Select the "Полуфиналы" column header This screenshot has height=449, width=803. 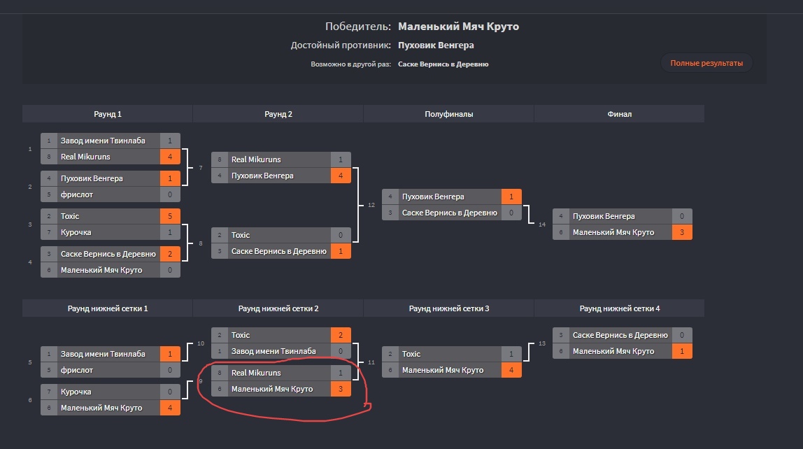click(x=449, y=114)
